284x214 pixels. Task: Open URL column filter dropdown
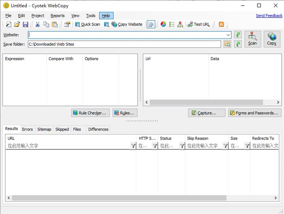pos(133,146)
